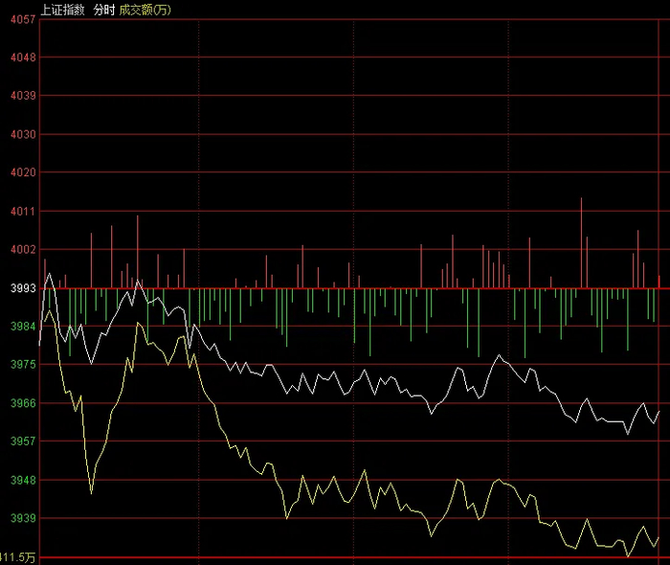
Task: Click the 4039 price axis label
Action: pyautogui.click(x=23, y=96)
